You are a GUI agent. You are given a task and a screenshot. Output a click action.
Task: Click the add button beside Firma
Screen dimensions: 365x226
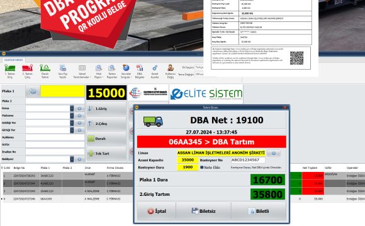[x=79, y=108]
